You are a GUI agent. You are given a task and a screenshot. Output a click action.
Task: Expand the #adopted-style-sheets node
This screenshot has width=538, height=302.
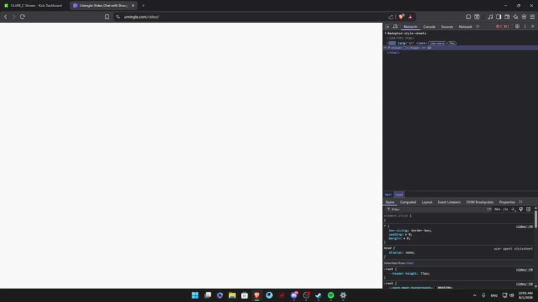(385, 33)
